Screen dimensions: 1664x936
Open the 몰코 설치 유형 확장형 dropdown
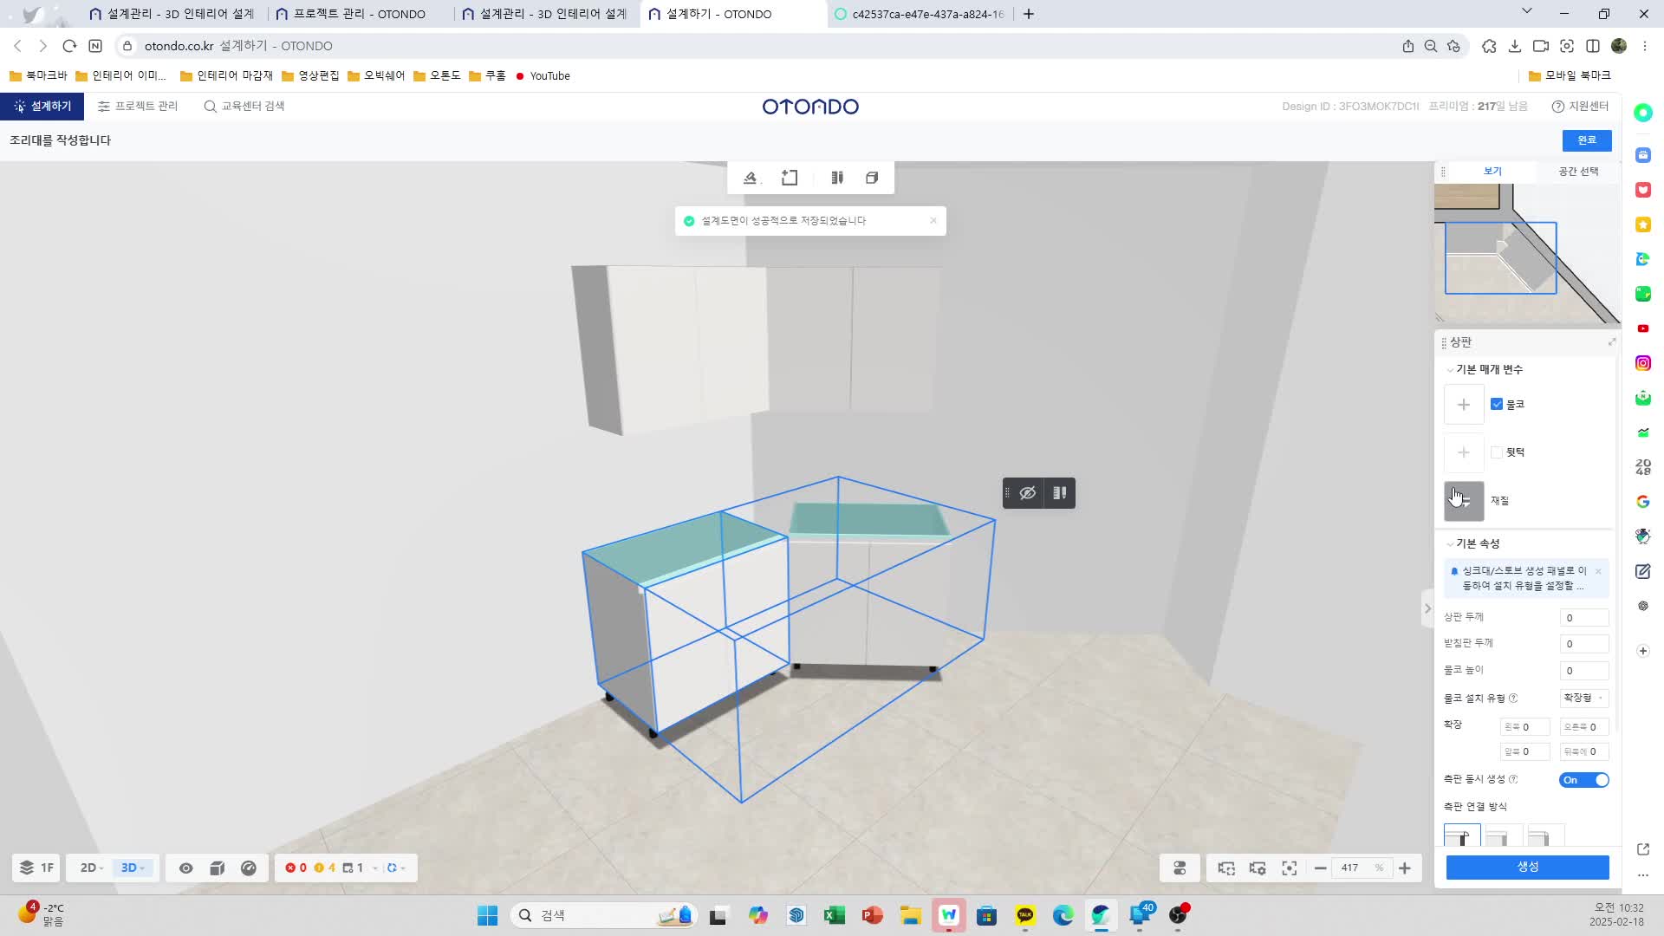(1584, 698)
